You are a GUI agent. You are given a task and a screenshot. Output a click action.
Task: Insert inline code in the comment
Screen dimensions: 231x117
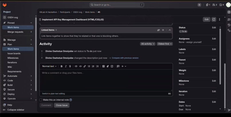point(81,66)
